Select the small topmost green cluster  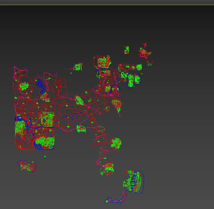click(127, 50)
